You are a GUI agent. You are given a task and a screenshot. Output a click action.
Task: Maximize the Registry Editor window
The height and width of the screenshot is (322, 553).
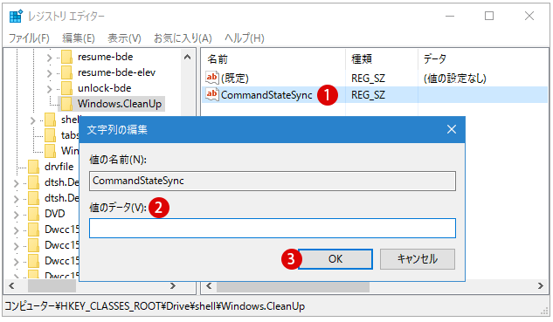pos(489,17)
